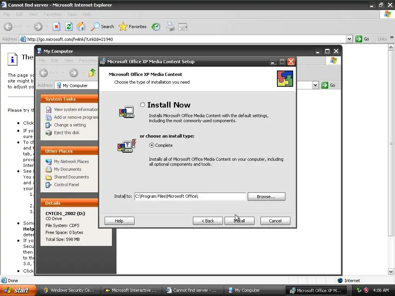Open Edit menu in Internet Explorer

tap(19, 14)
